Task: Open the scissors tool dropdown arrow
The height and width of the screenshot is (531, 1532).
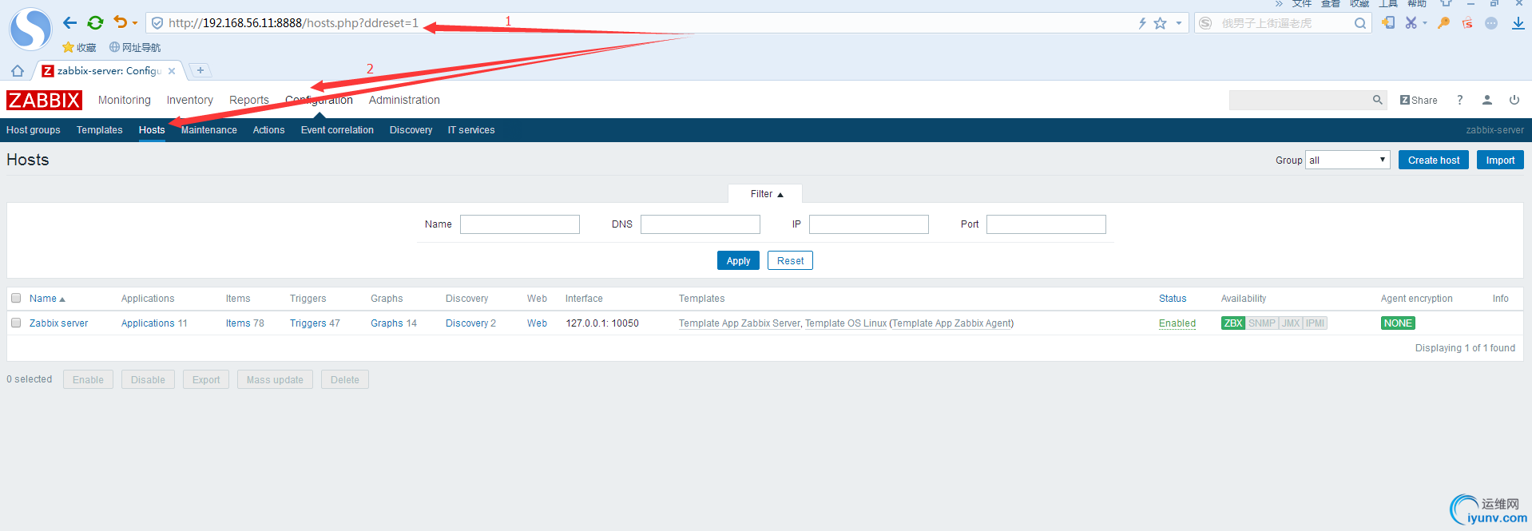Action: (x=1425, y=23)
